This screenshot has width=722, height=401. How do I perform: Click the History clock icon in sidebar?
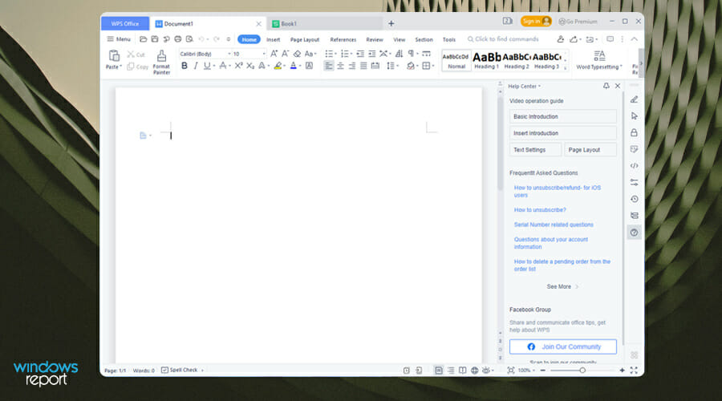pyautogui.click(x=634, y=199)
